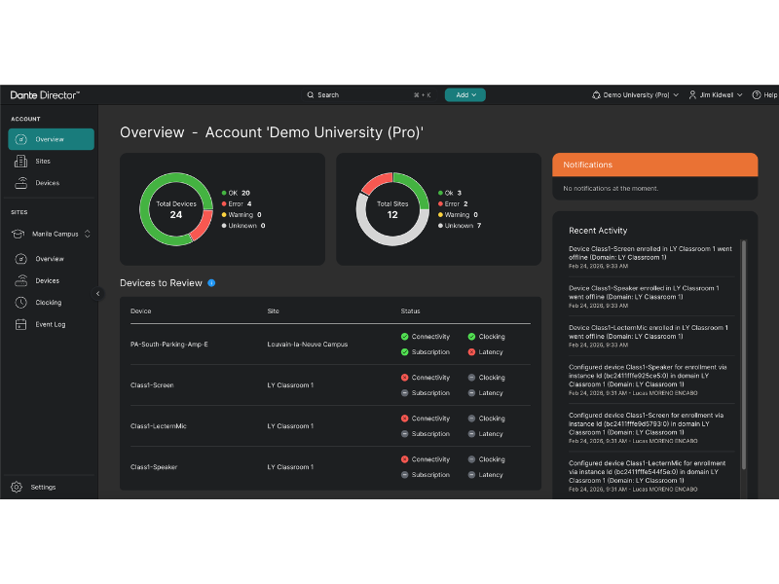Viewport: 779px width, 584px height.
Task: Open account Devices via its sidebar icon
Action: tap(21, 183)
